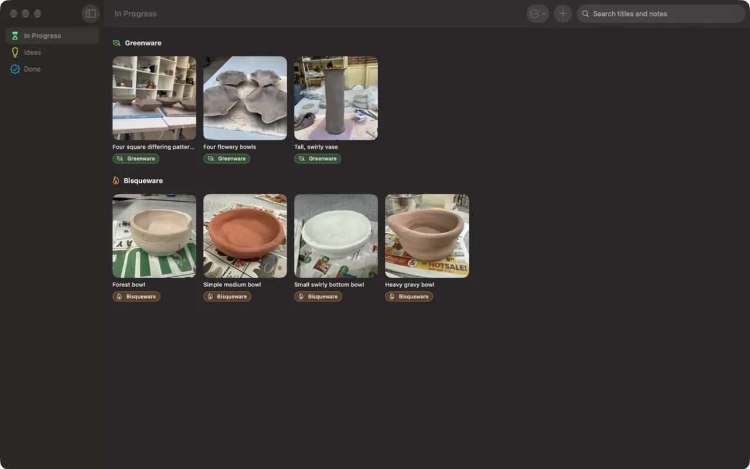Open the Simple medium bowl photo

[x=245, y=236]
